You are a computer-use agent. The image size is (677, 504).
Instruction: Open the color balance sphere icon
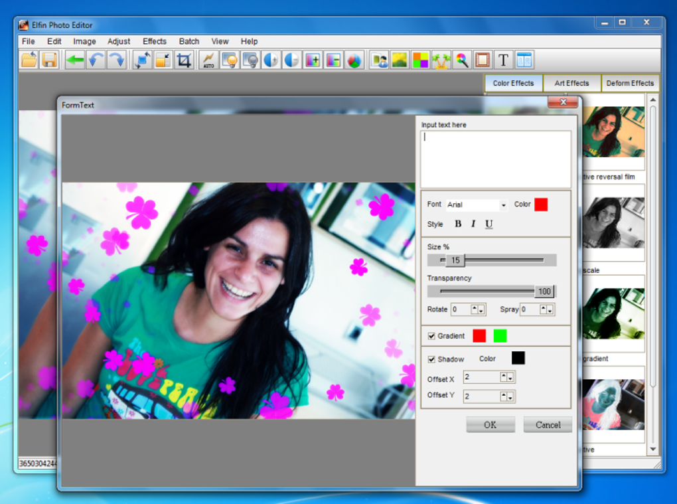click(x=354, y=60)
